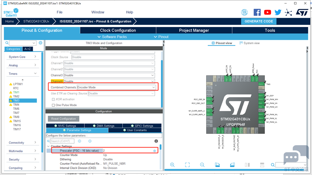
Task: Expand the Analog category
Action: (22, 65)
